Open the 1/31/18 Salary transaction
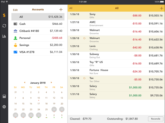The height and width of the screenshot is (123, 165). tap(116, 95)
